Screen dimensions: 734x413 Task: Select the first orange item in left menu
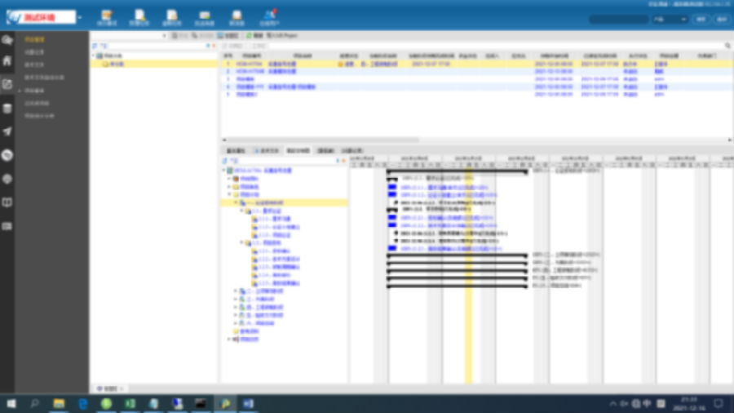33,39
